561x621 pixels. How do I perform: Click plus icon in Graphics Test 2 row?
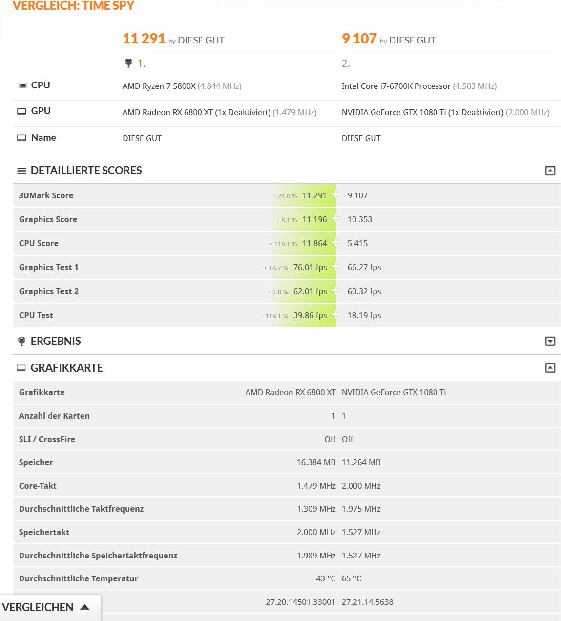[335, 290]
